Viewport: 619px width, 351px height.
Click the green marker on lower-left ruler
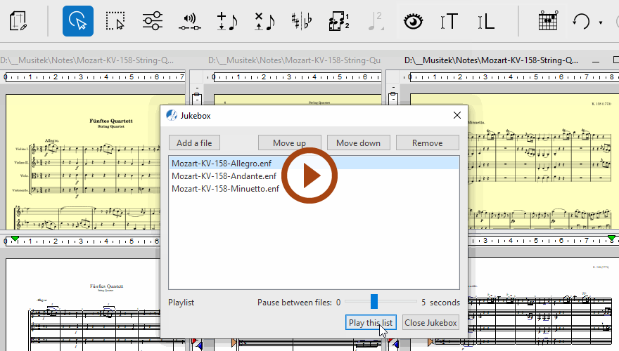15,239
